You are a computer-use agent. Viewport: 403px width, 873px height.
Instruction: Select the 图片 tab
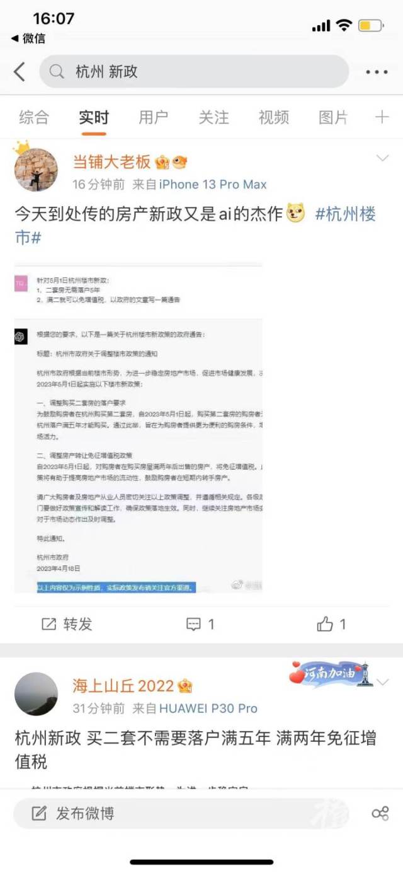click(333, 117)
